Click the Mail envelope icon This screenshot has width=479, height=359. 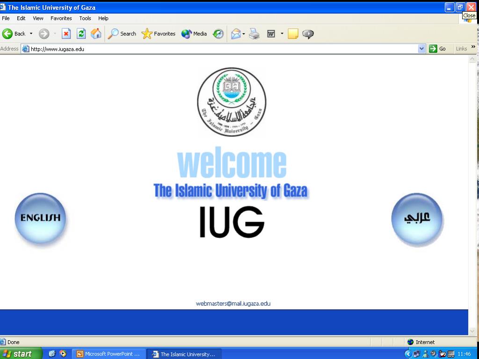236,34
